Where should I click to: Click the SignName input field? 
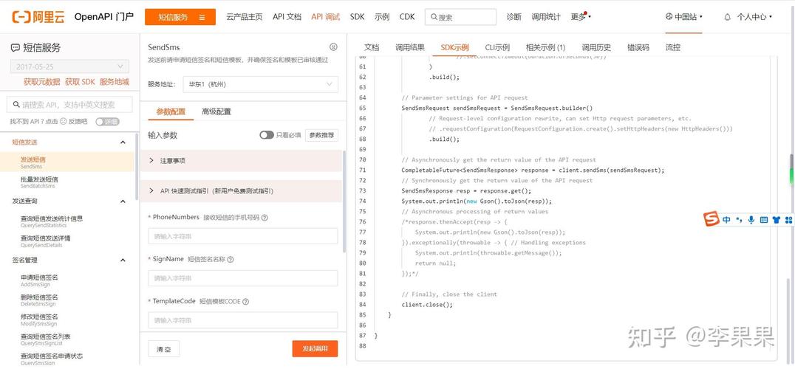[243, 278]
